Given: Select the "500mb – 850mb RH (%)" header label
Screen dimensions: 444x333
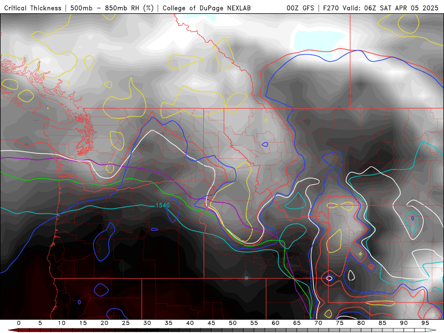Looking at the screenshot, I should coord(112,8).
